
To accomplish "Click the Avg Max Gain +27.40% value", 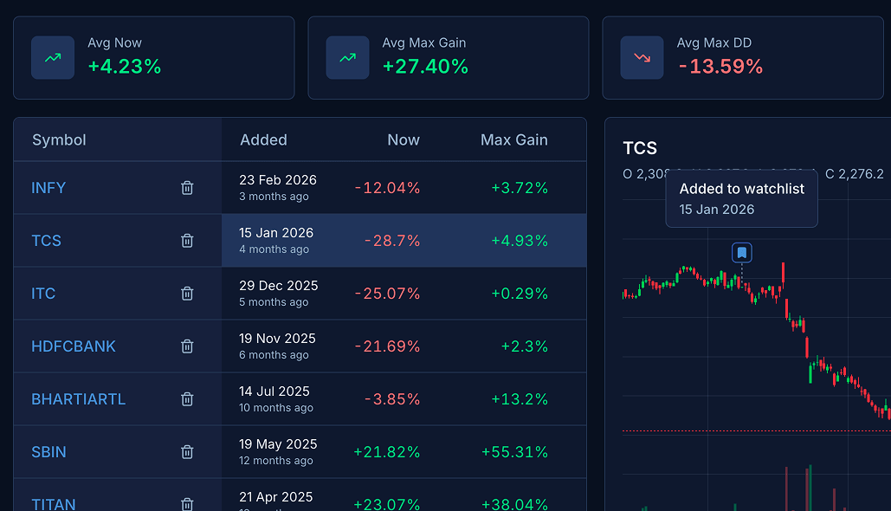I will click(x=425, y=67).
